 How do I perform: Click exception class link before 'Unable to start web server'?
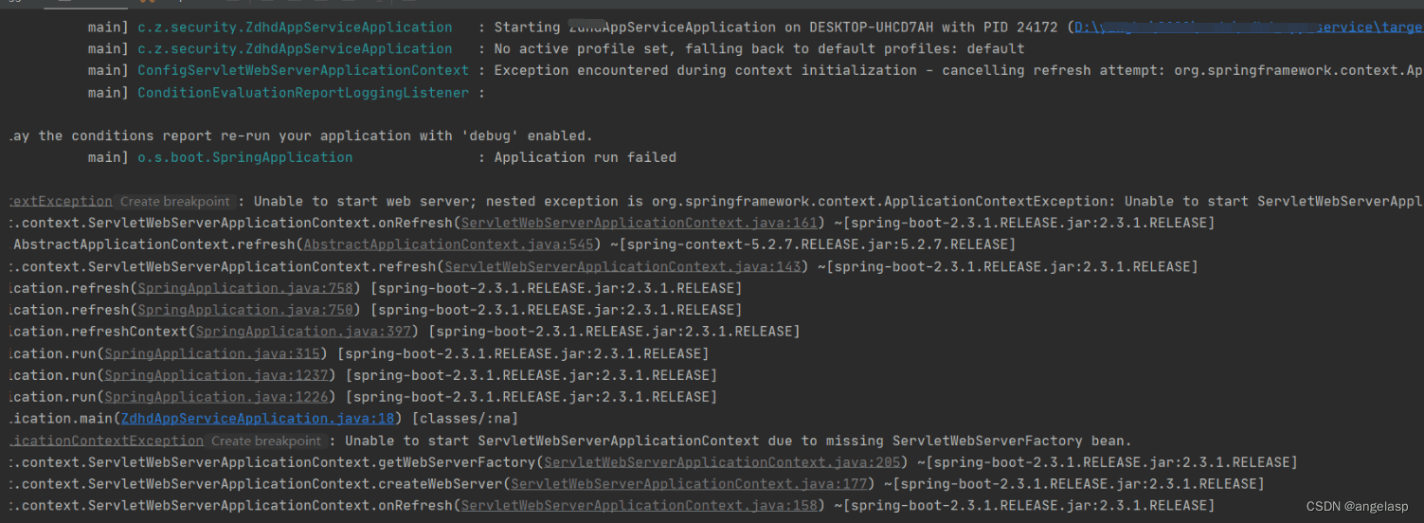pyautogui.click(x=60, y=202)
